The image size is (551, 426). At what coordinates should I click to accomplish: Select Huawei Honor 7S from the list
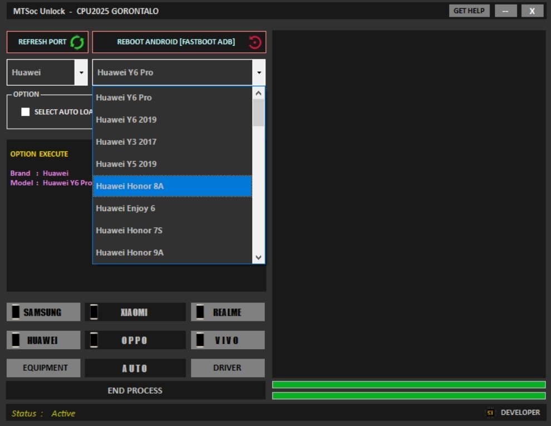click(129, 230)
